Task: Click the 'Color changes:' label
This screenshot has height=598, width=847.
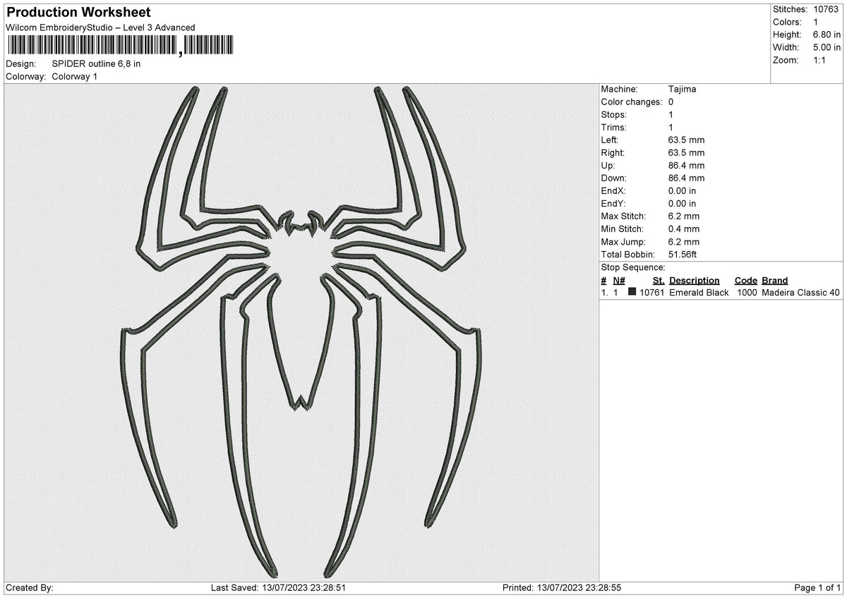Action: tap(630, 102)
